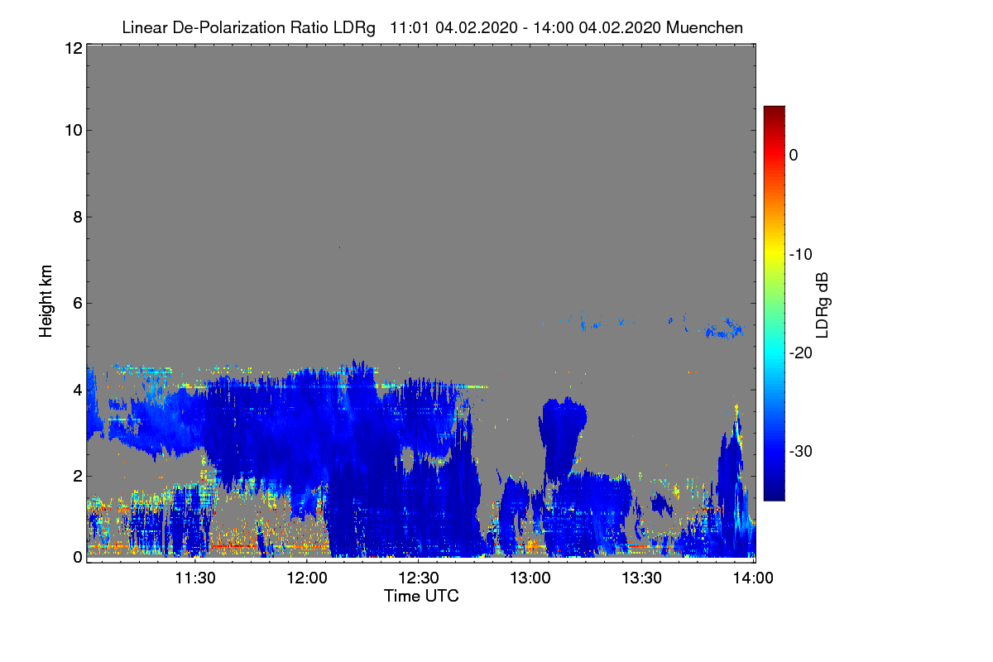This screenshot has width=993, height=662.
Task: Select the 'Height km' y-axis label
Action: tap(46, 300)
